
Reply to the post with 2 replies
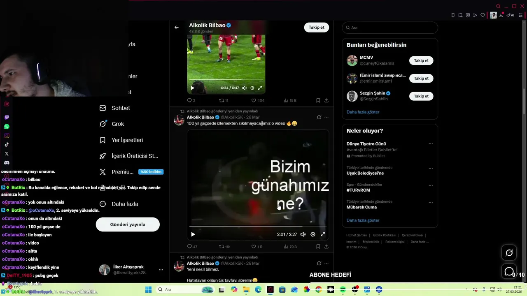pyautogui.click(x=191, y=100)
